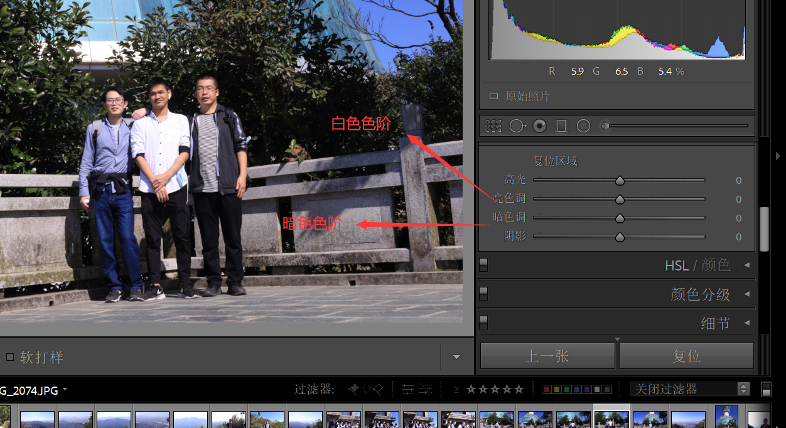Toggle 原始照片 original photo checkbox
The image size is (786, 428).
pos(493,97)
